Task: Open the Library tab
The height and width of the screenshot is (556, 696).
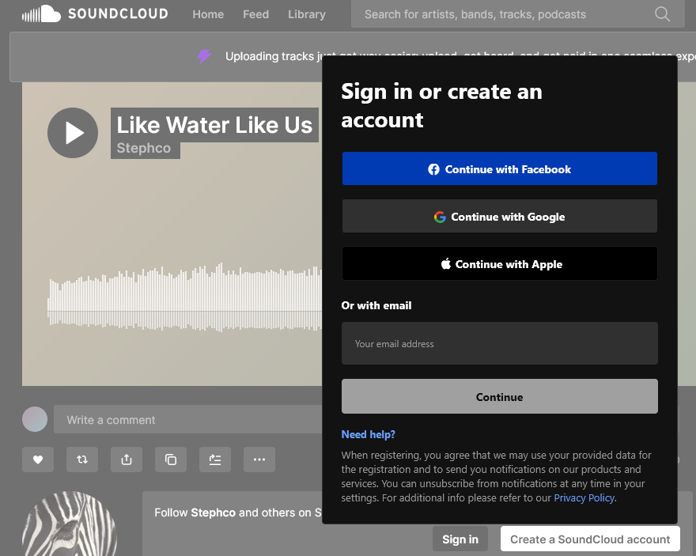Action: [x=307, y=14]
